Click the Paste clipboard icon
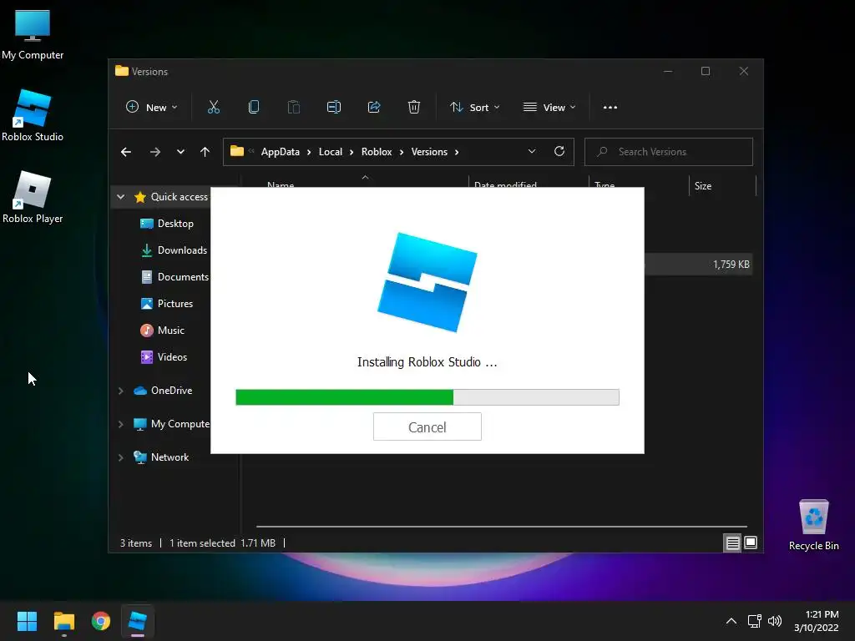The width and height of the screenshot is (855, 641). (293, 108)
